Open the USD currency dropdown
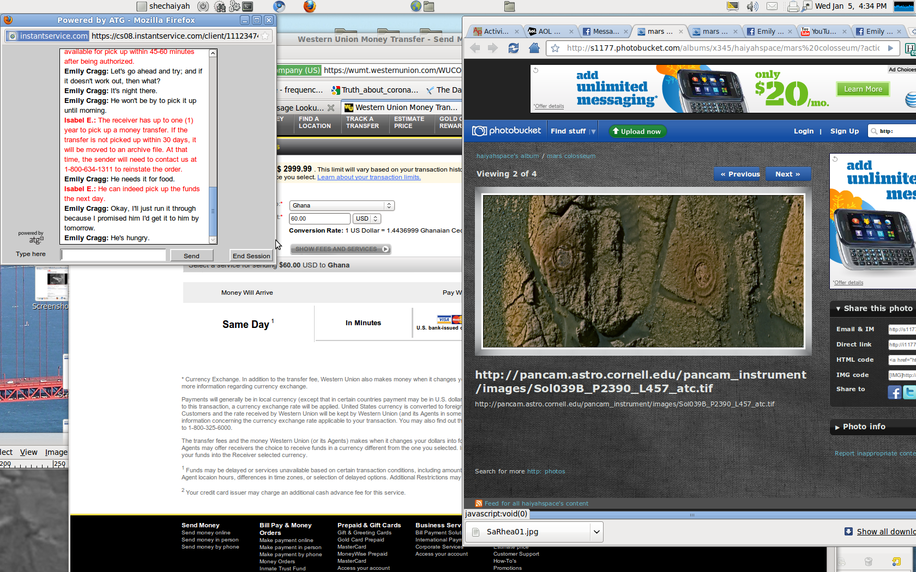This screenshot has height=572, width=916. tap(367, 218)
